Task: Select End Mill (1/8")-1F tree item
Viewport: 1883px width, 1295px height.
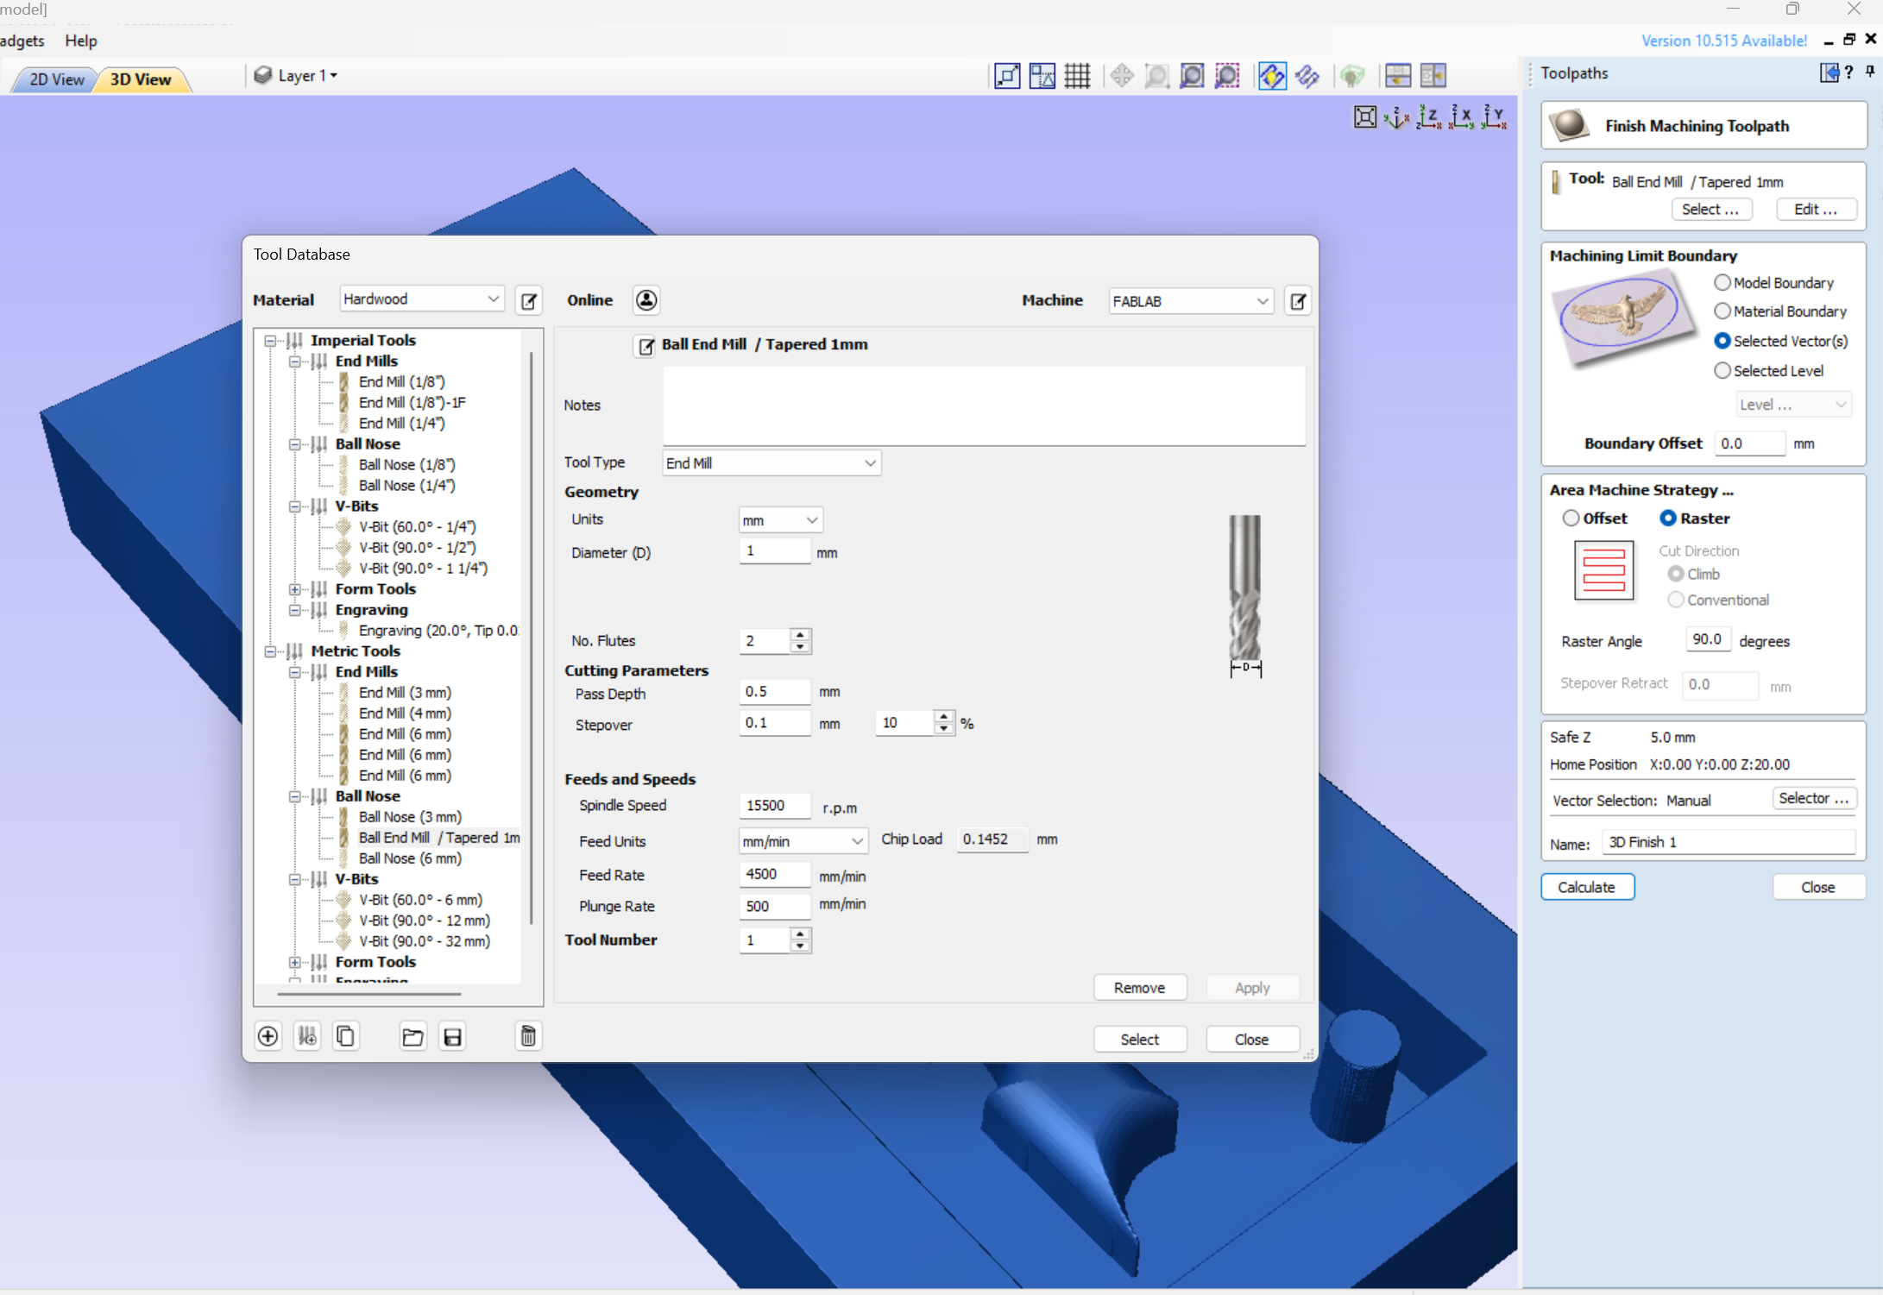Action: tap(412, 403)
